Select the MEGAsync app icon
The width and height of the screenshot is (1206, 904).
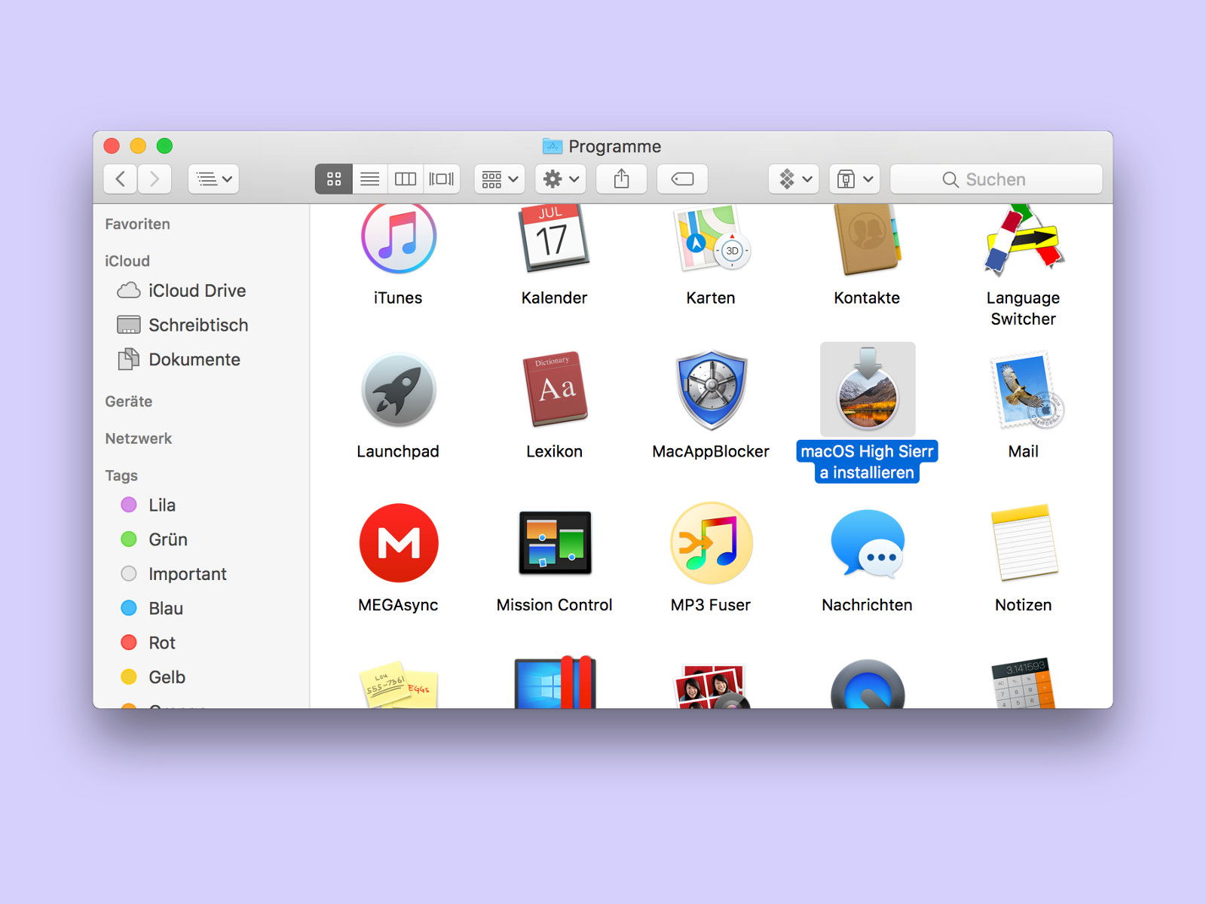[398, 543]
